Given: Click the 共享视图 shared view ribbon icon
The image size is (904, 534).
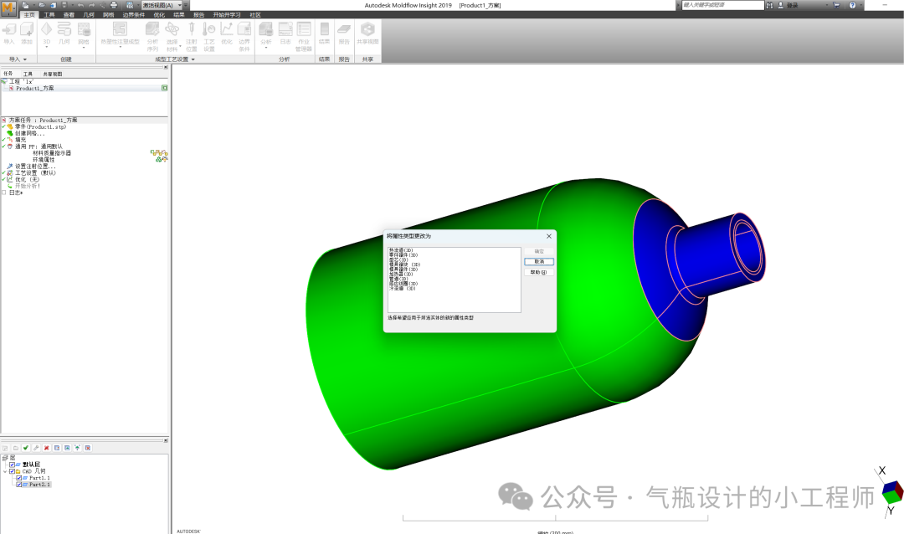Looking at the screenshot, I should [367, 29].
